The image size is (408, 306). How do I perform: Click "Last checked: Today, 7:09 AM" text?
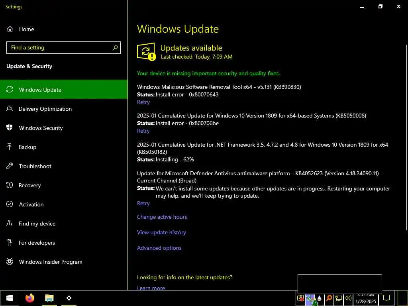(x=197, y=57)
